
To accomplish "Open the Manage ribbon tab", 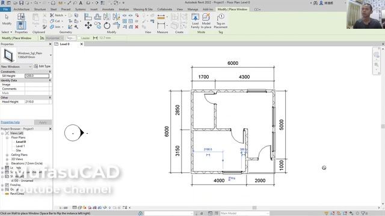I will pyautogui.click(x=192, y=10).
